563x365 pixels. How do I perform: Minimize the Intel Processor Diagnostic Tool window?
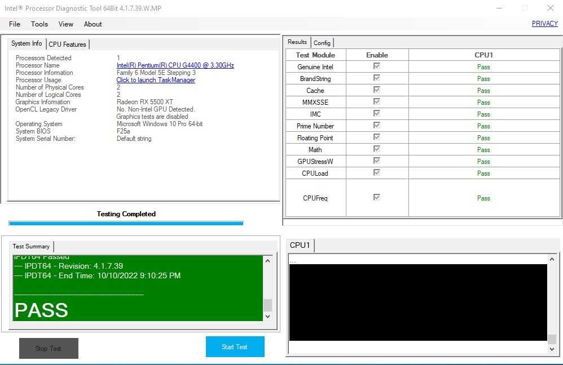coord(499,8)
